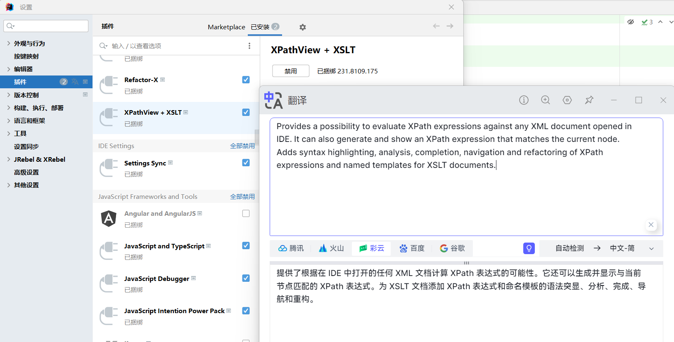
Task: Click the drag handle above translation result
Action: click(466, 263)
